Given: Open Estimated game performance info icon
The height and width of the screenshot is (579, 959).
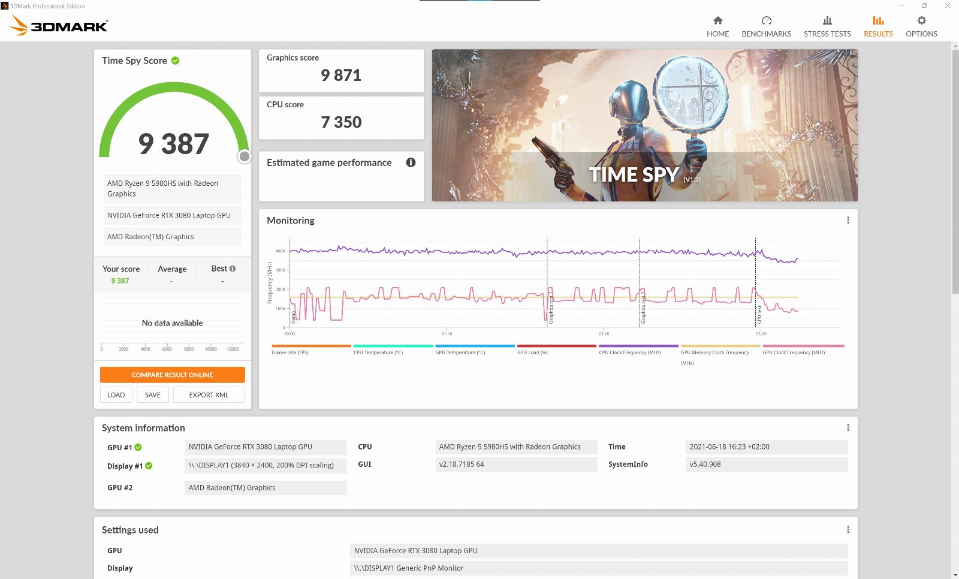Looking at the screenshot, I should [x=411, y=162].
